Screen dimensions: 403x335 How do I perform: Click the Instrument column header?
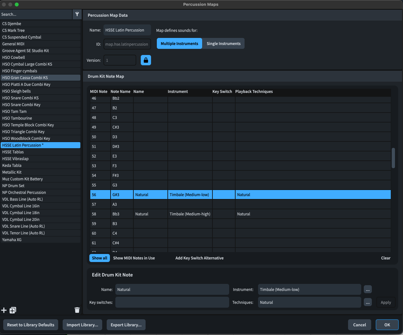pyautogui.click(x=178, y=91)
